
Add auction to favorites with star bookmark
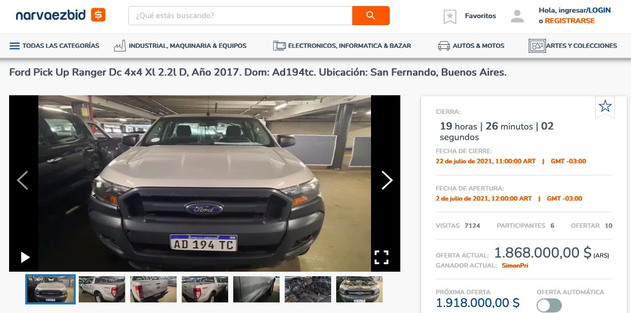pyautogui.click(x=605, y=106)
